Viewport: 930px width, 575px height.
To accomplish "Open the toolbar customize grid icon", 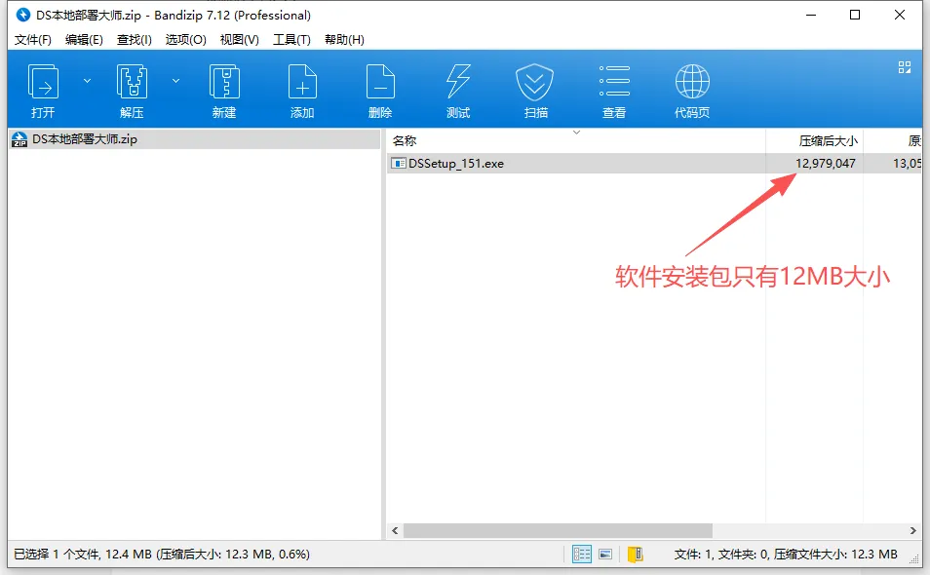I will (905, 67).
